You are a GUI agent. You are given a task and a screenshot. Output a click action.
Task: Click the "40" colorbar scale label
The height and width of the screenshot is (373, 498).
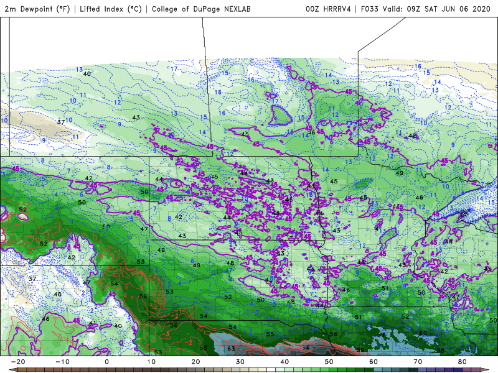(284, 362)
